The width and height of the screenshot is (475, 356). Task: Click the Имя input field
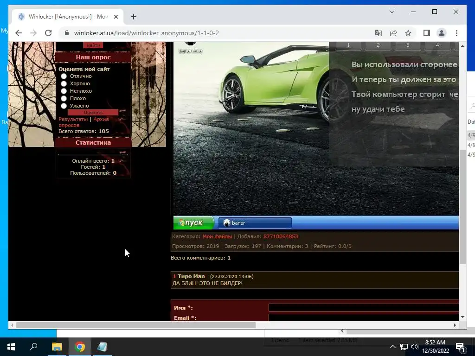pyautogui.click(x=364, y=308)
